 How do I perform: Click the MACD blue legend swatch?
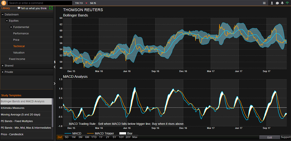[x=68, y=133]
